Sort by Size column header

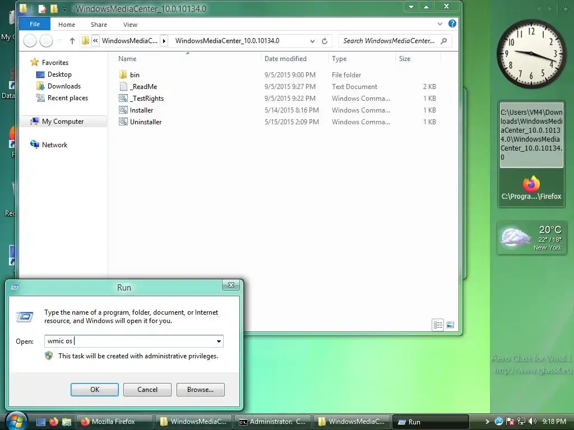tap(405, 58)
